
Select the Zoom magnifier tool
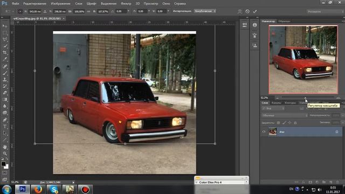pos(5,153)
